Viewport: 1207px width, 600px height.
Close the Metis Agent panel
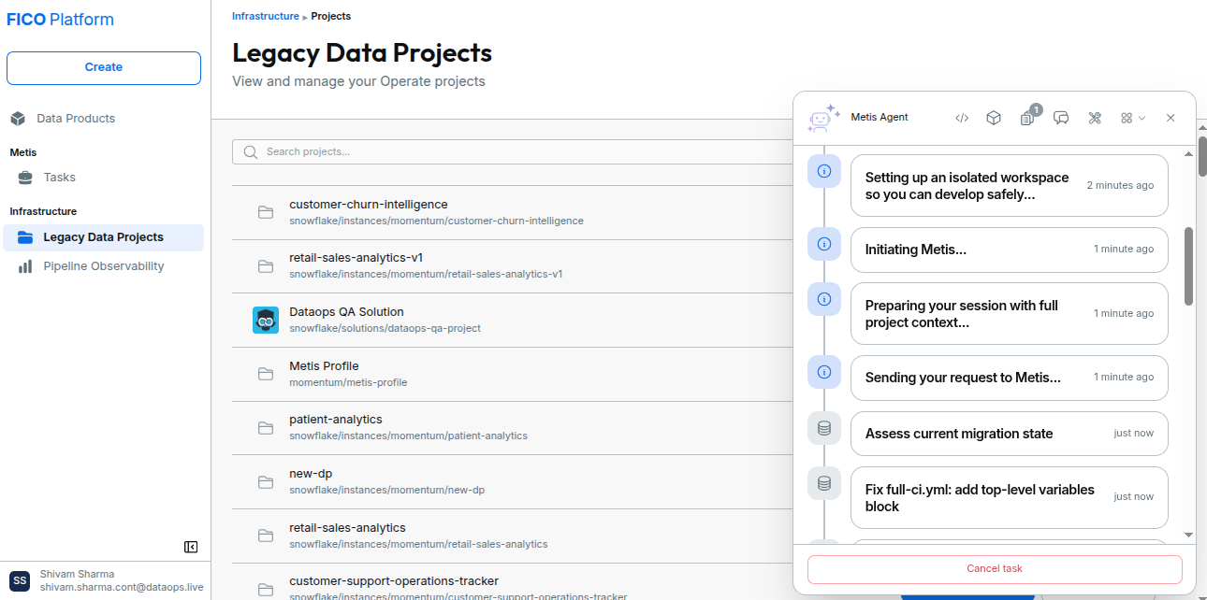coord(1171,118)
